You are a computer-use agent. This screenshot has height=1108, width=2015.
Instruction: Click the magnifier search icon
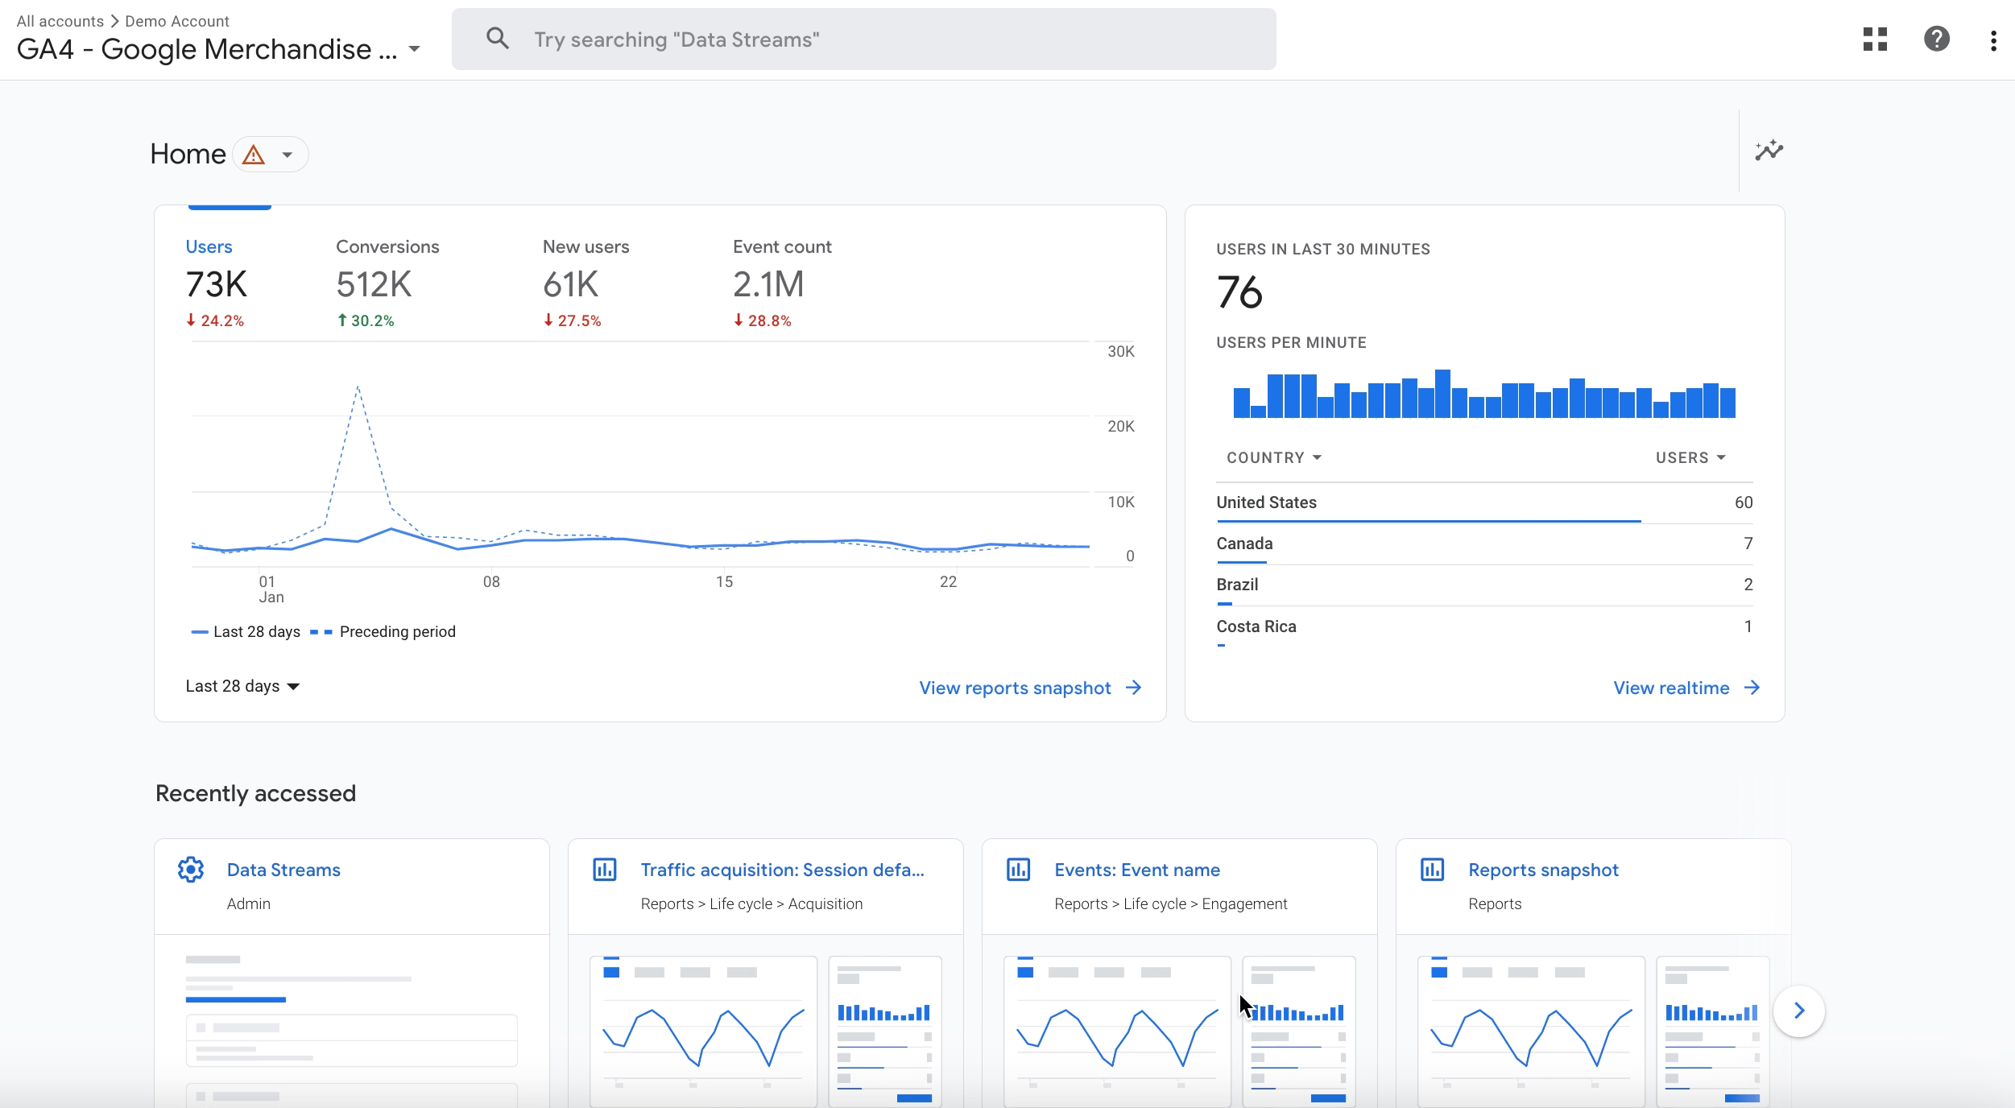(x=498, y=39)
